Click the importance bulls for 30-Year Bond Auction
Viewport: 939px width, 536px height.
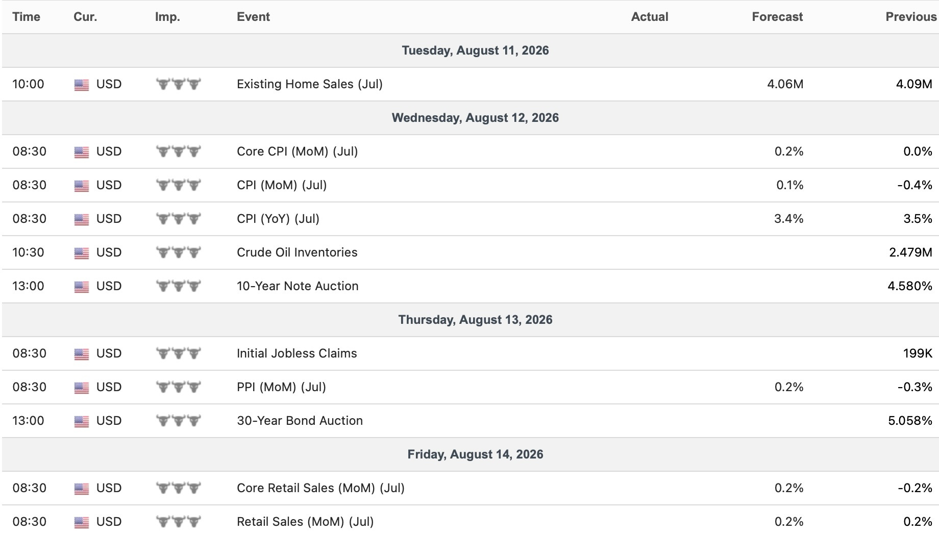178,421
